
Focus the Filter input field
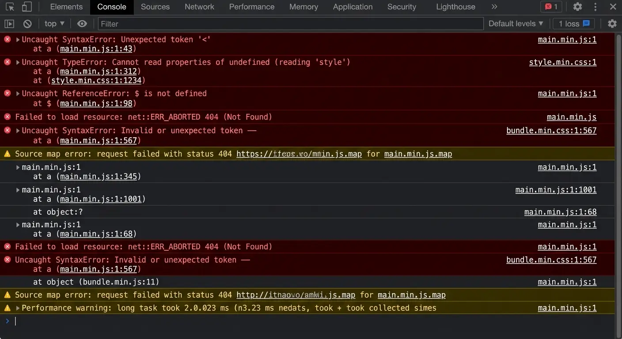(290, 24)
